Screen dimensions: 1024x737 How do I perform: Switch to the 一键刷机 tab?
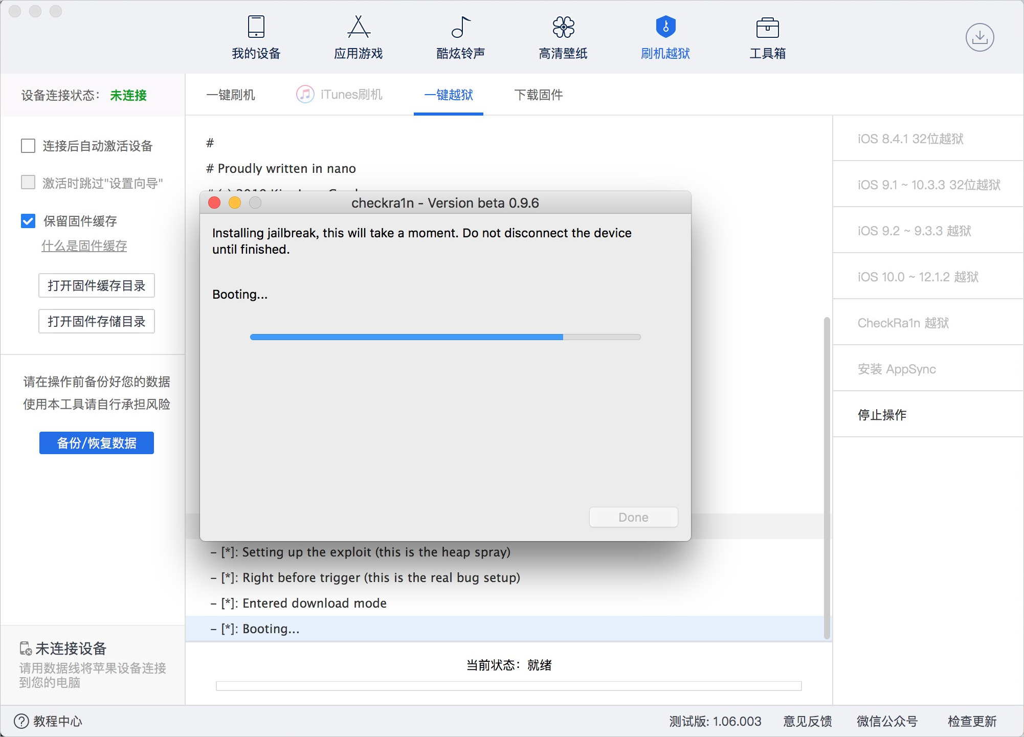coord(231,95)
